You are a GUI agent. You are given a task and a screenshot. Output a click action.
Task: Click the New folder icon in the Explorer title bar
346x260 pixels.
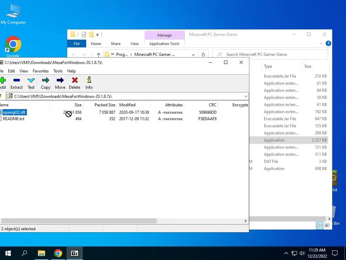pos(91,35)
